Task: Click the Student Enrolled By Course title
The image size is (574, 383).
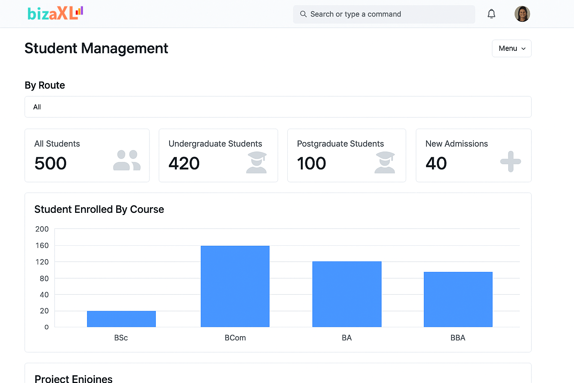Action: click(x=99, y=209)
